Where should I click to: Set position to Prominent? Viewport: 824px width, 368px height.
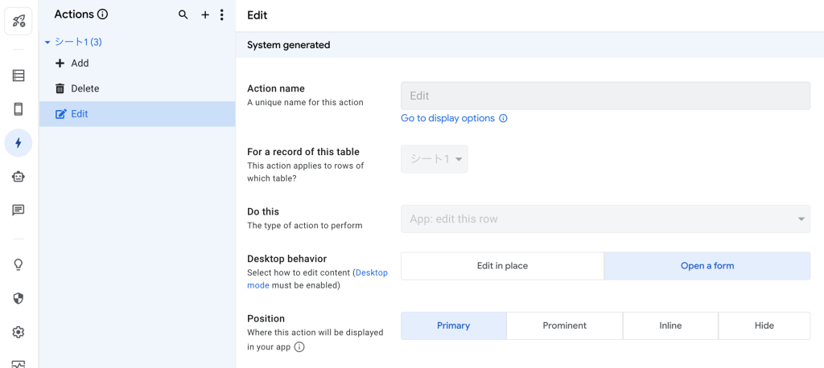pos(564,325)
